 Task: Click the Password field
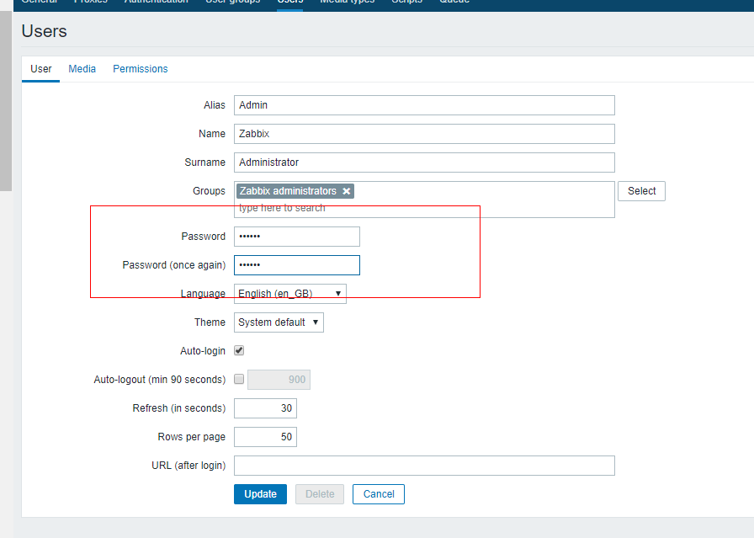(296, 237)
